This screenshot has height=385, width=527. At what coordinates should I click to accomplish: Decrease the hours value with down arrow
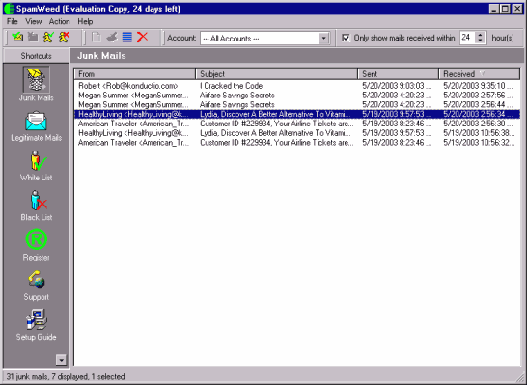tap(481, 41)
